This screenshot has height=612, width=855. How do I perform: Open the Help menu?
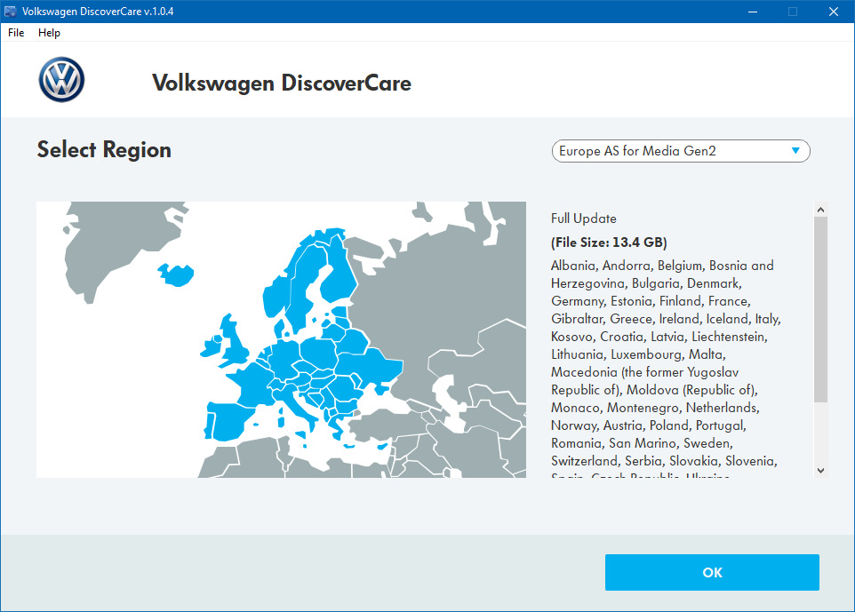49,33
